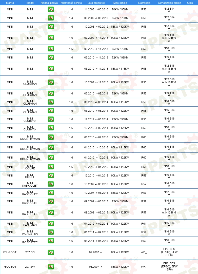Click fuel icon in Countryman 90kW / 122KM row
Screen dimensions: 198x274
(x=51, y=158)
